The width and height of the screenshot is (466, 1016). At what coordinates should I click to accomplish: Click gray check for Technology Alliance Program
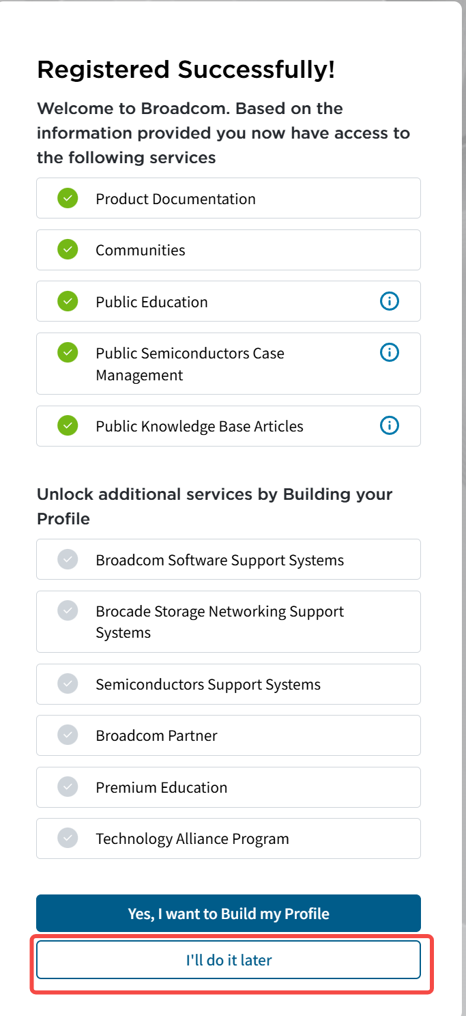tap(68, 838)
